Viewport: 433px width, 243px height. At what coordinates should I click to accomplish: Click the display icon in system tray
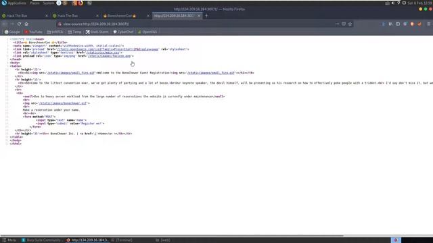coord(404,3)
